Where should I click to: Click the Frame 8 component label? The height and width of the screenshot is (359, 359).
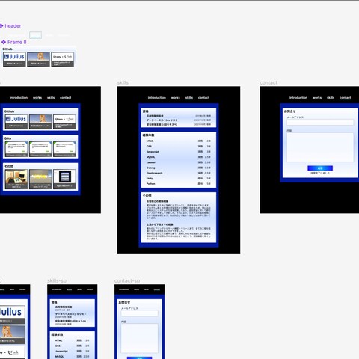click(x=17, y=42)
